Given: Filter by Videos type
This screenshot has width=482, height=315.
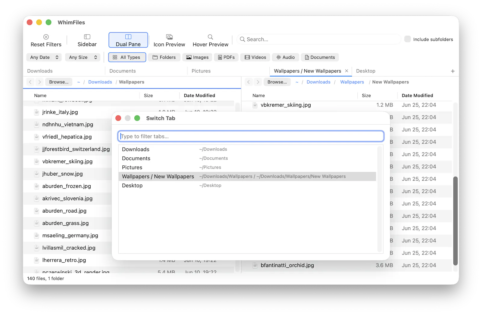Looking at the screenshot, I should [x=255, y=57].
